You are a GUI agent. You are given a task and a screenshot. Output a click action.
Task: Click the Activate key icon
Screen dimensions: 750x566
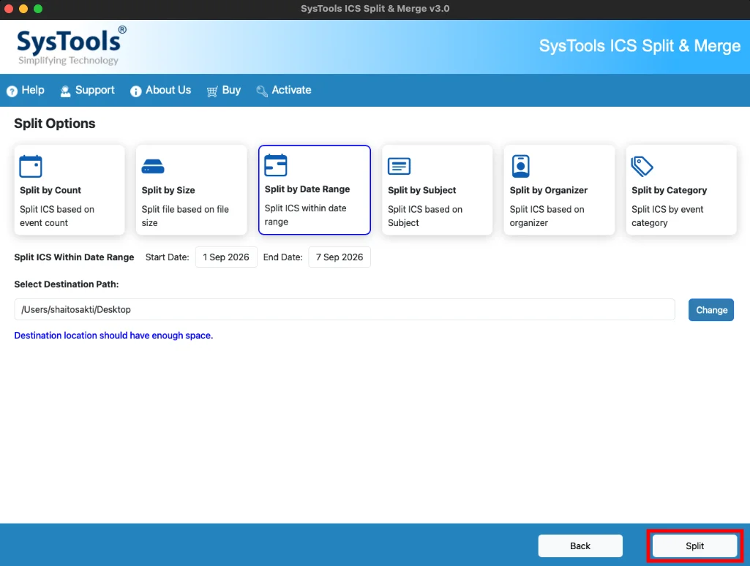click(x=262, y=91)
